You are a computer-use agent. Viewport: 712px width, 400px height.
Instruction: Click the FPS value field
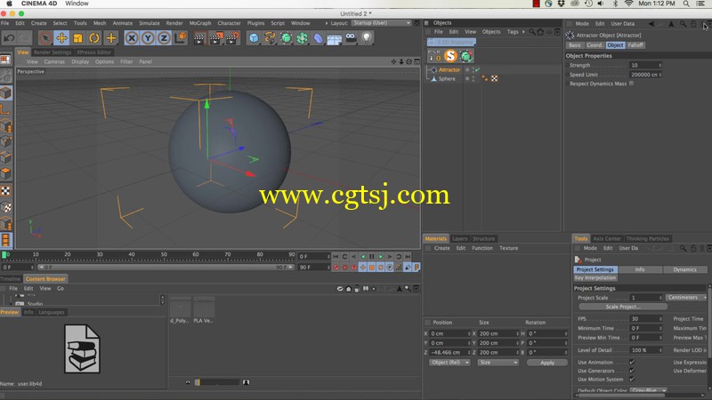click(645, 319)
